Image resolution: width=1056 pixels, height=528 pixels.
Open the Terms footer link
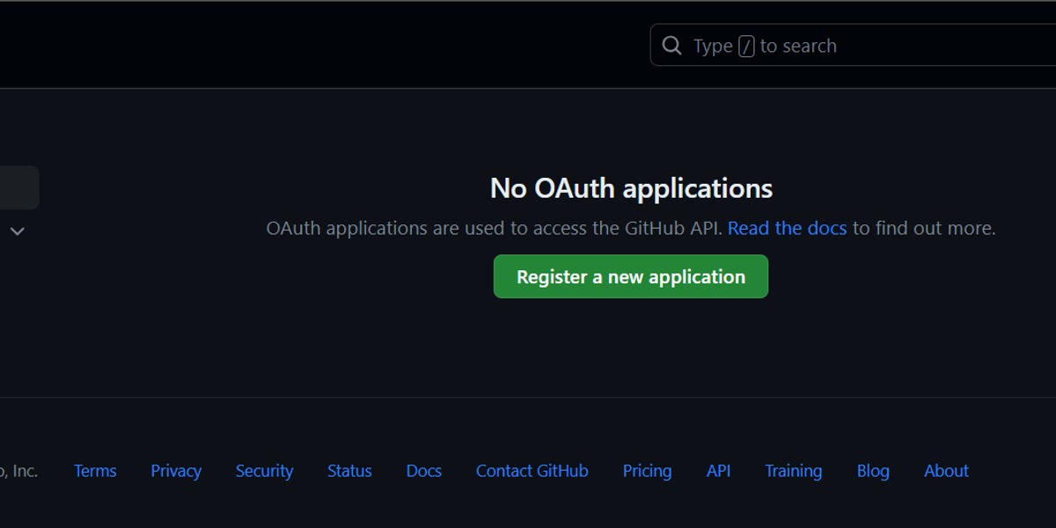pos(95,471)
